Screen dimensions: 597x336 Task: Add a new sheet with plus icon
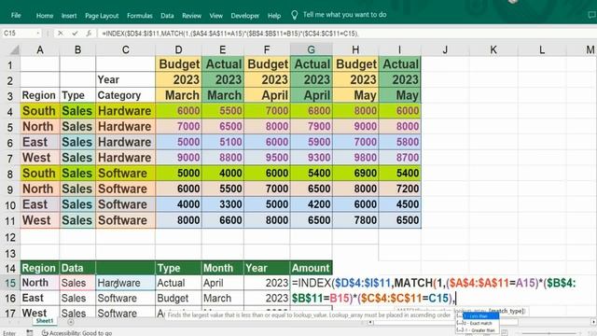[x=71, y=322]
